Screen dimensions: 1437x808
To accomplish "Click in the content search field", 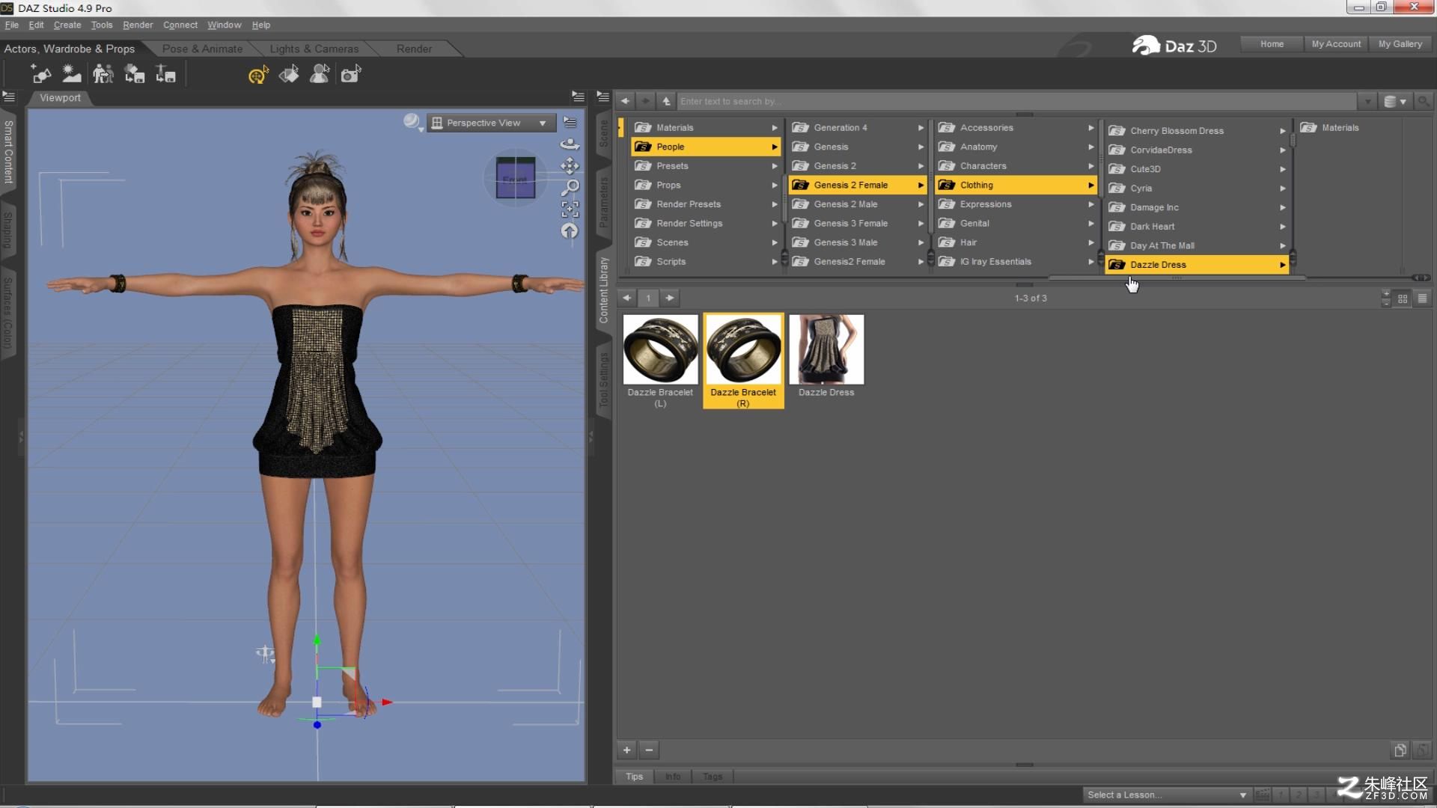I will point(1016,101).
